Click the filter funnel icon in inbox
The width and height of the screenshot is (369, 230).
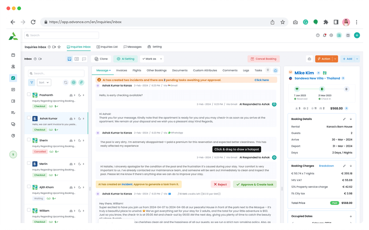pyautogui.click(x=32, y=82)
